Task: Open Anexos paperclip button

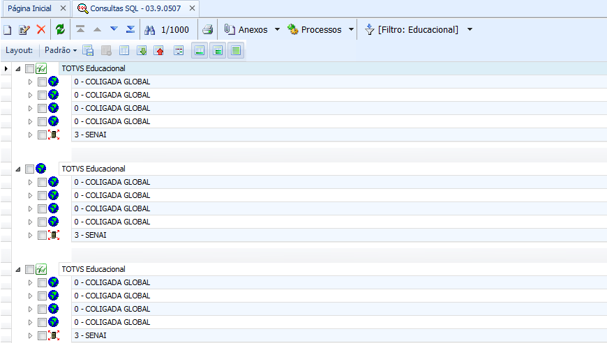Action: click(x=246, y=30)
